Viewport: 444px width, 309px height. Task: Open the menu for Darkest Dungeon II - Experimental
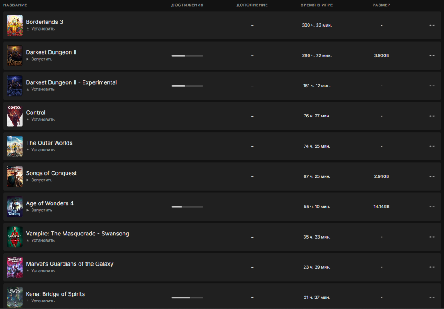point(432,86)
